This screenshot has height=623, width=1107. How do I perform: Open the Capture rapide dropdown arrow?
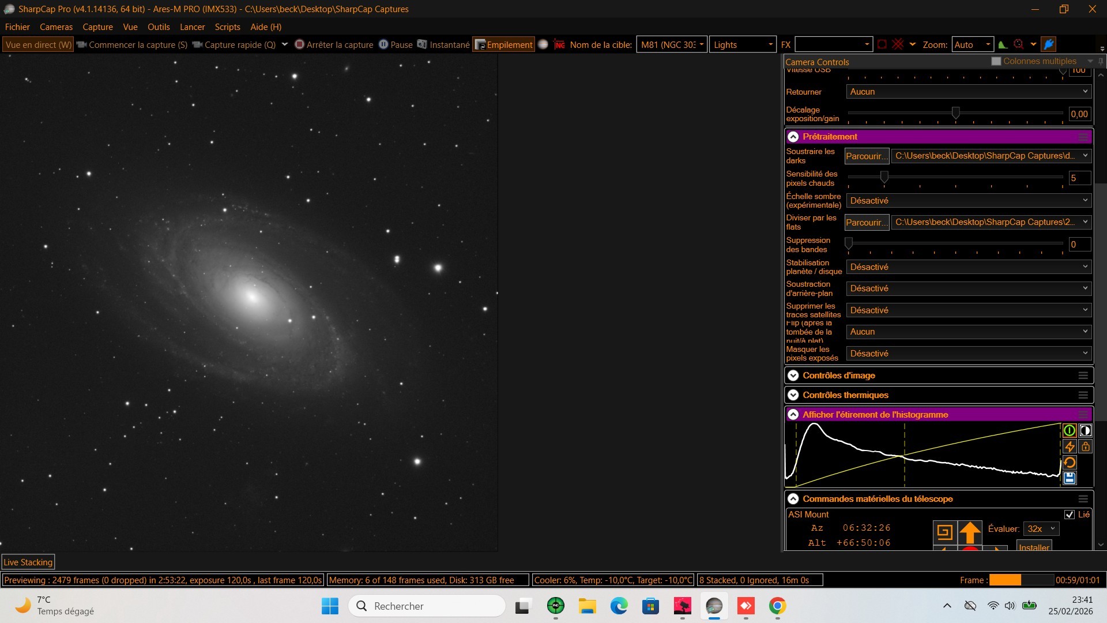(284, 44)
